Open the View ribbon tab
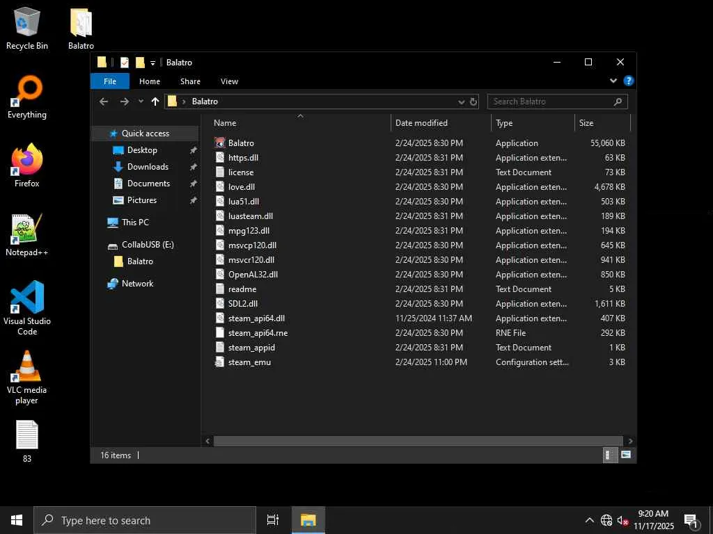 pos(229,81)
